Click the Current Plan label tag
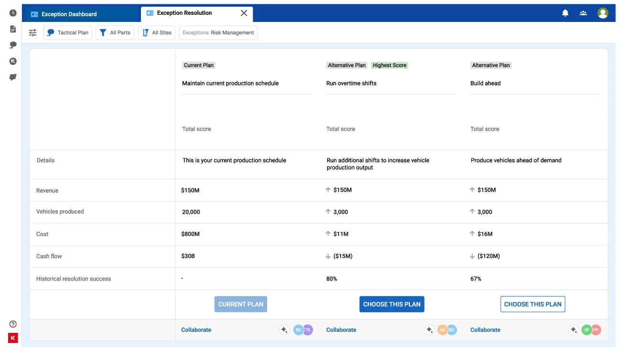The width and height of the screenshot is (620, 352). coord(199,65)
